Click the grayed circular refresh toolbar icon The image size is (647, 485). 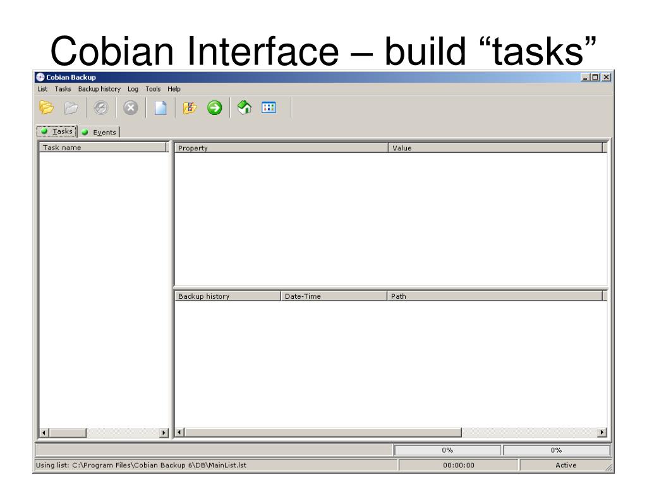(x=101, y=108)
